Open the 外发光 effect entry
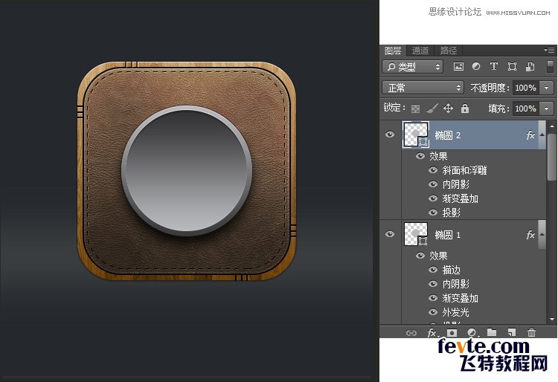Viewport: 558px width, 382px height. pyautogui.click(x=455, y=312)
